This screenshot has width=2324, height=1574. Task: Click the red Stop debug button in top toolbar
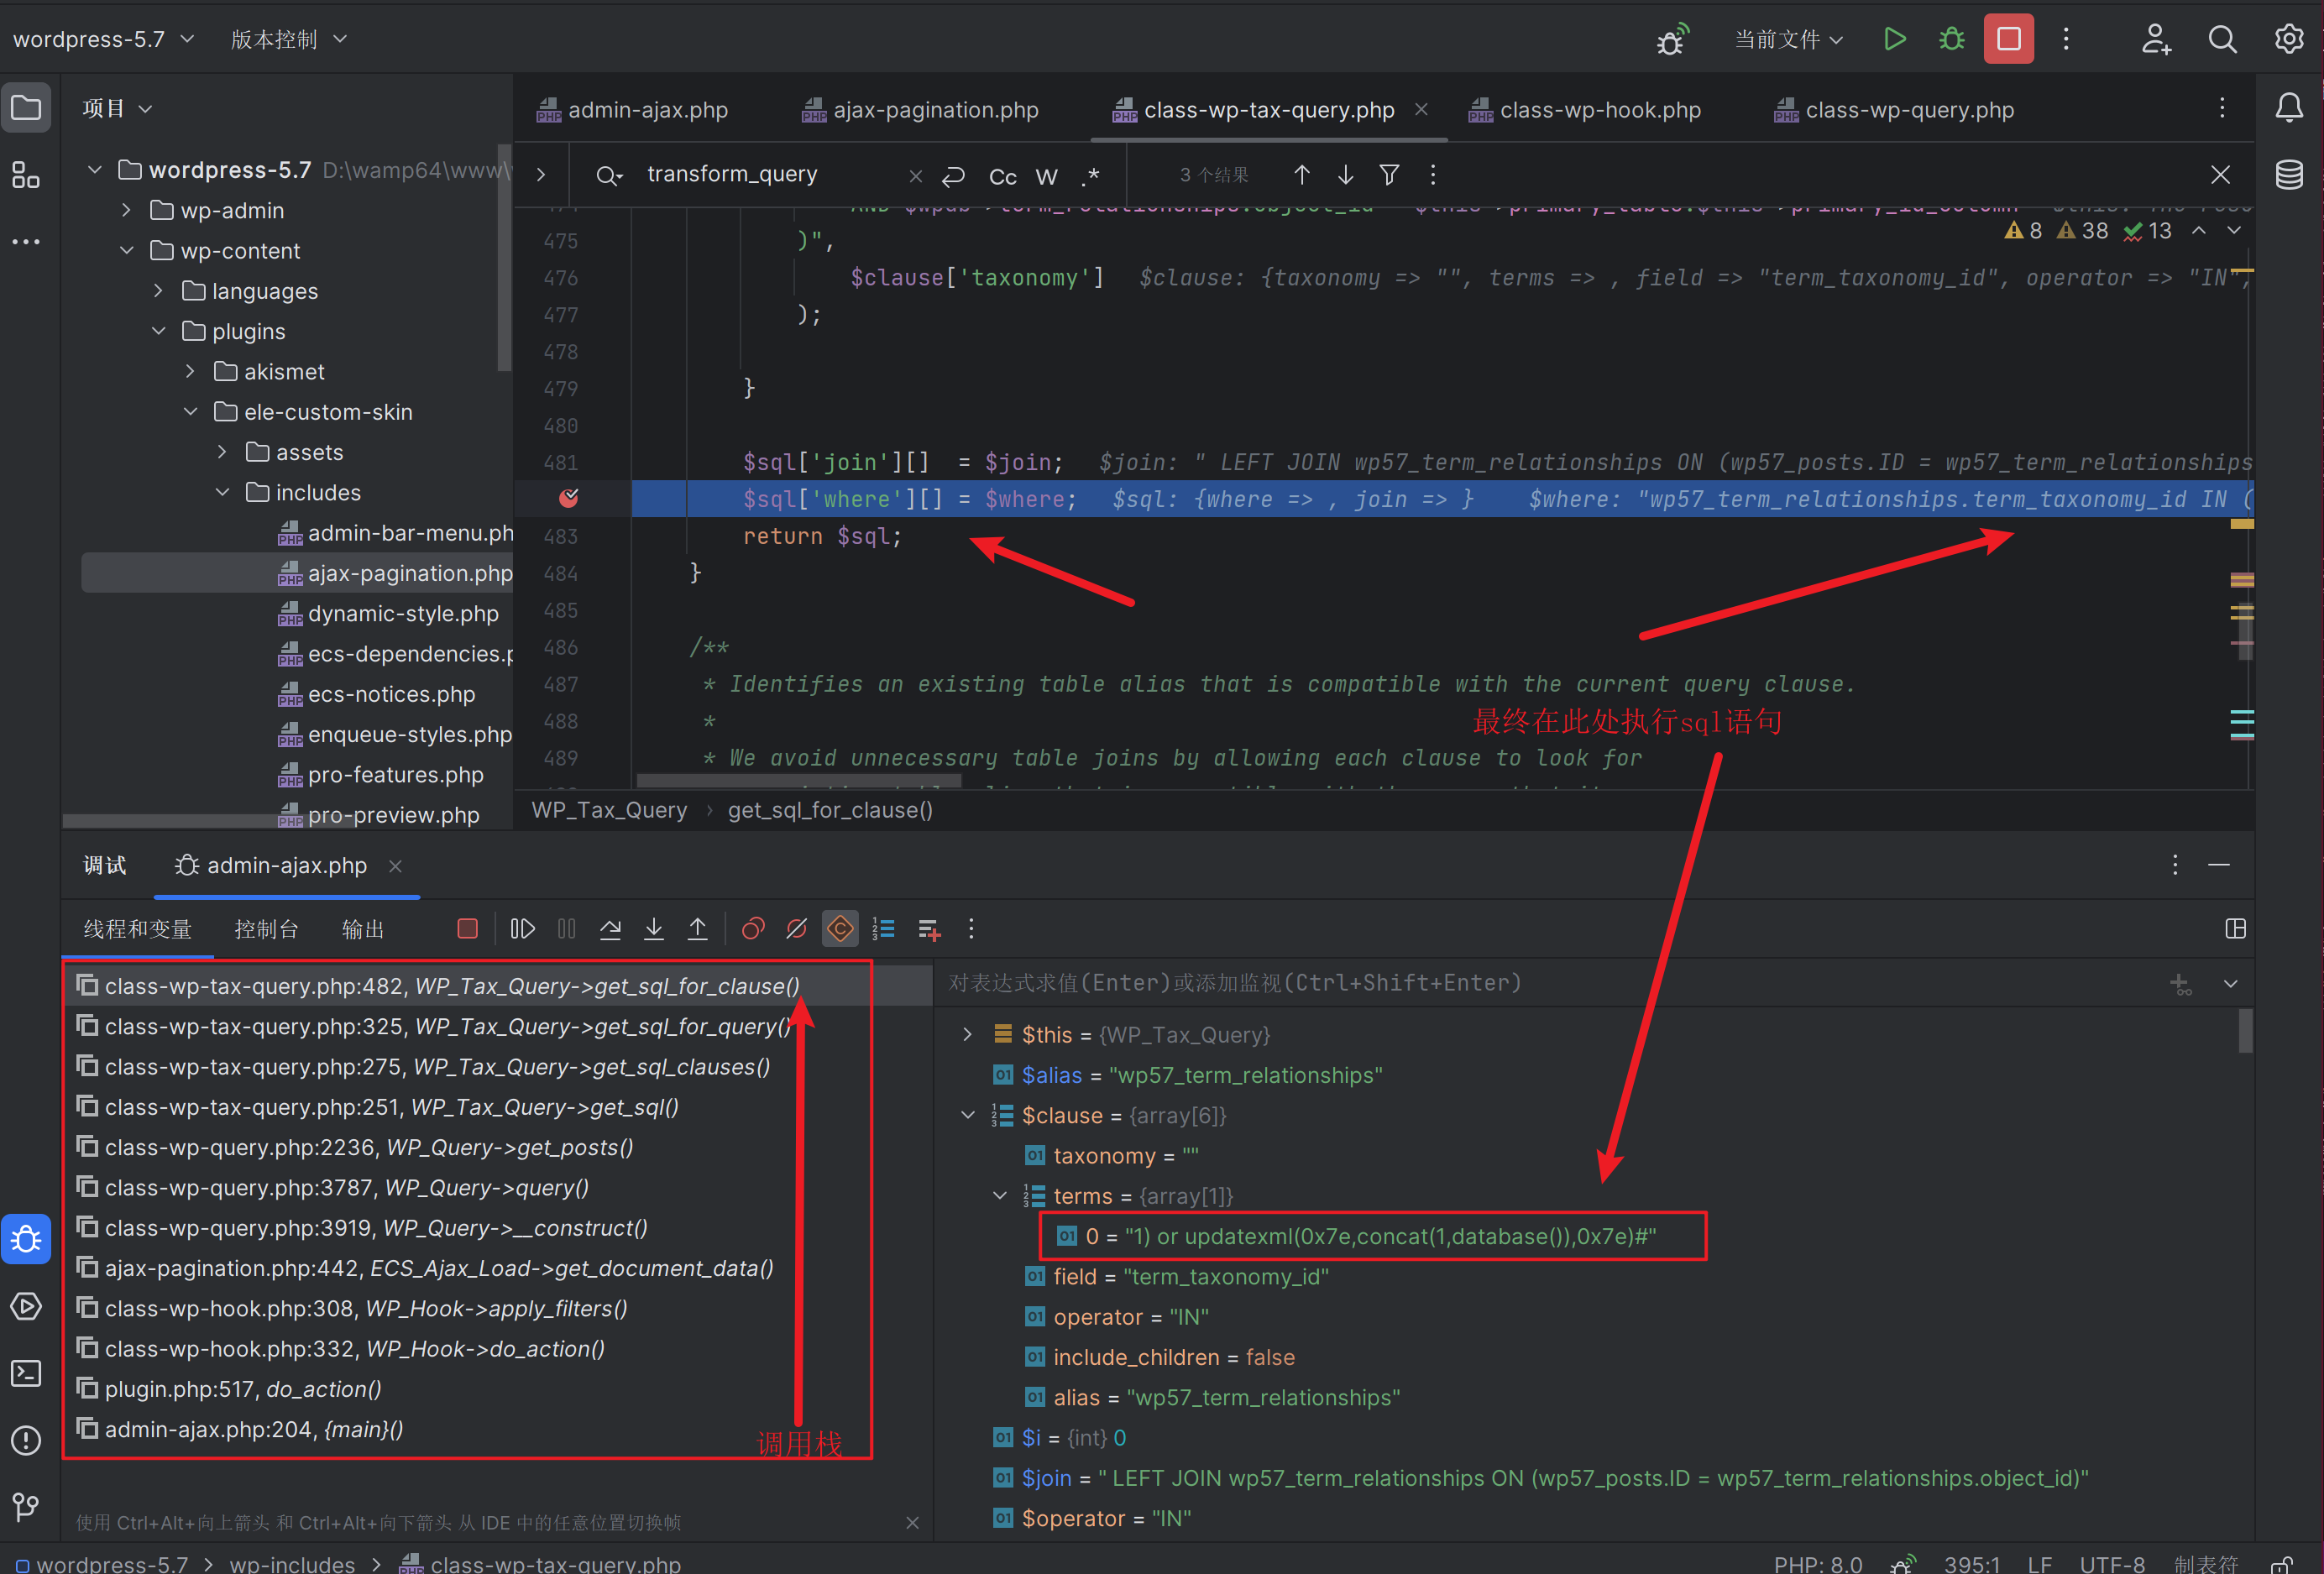click(2008, 39)
